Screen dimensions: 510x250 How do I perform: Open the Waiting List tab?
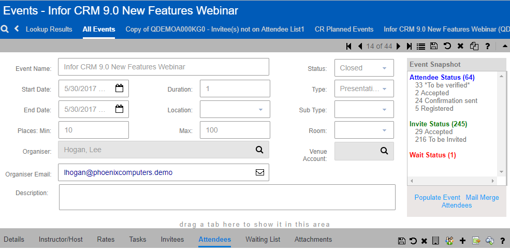point(263,240)
